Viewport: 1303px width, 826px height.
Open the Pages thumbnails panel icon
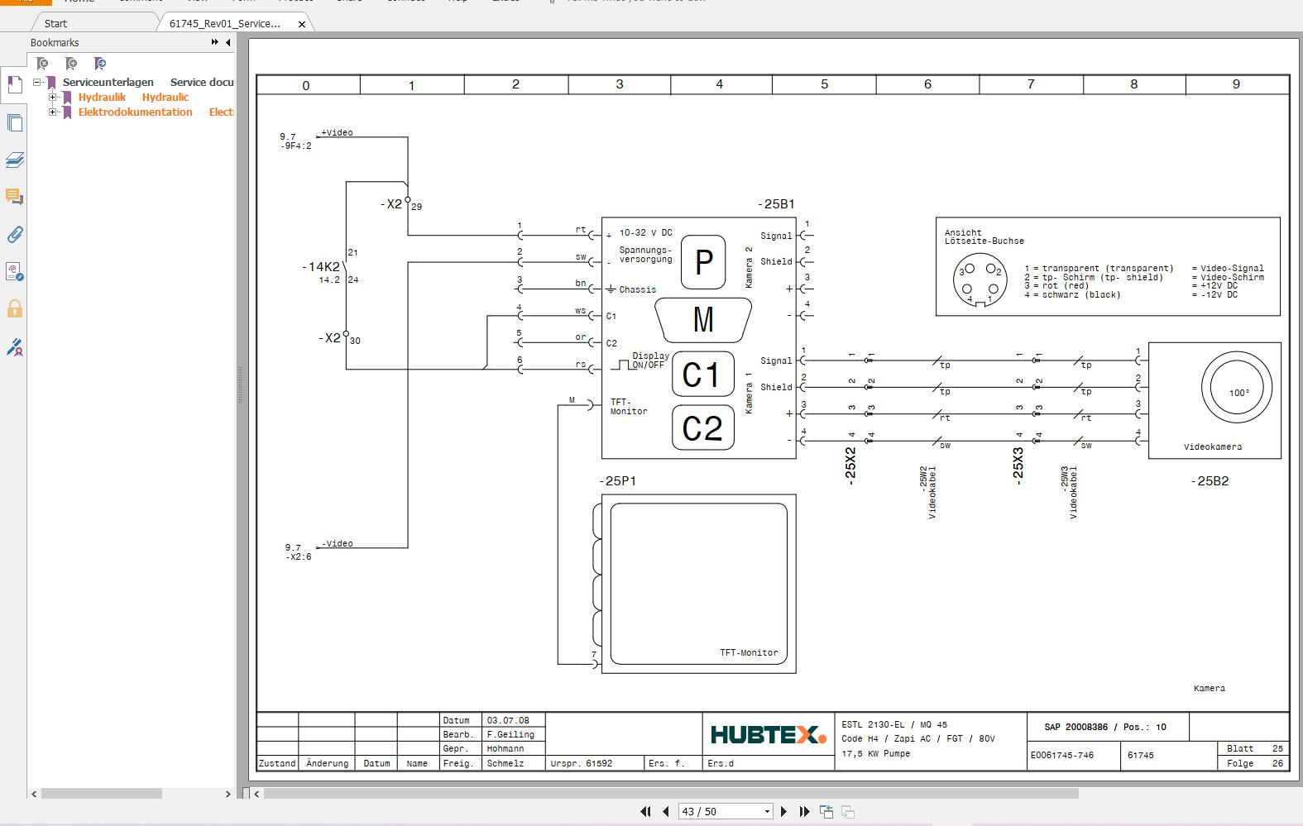coord(14,123)
